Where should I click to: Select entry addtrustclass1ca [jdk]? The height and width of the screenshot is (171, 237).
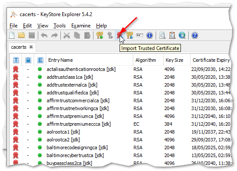[x=70, y=77]
